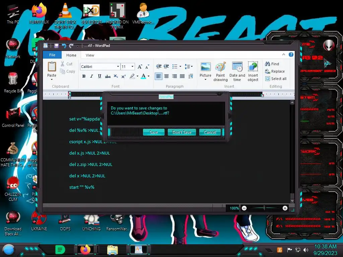Viewport: 343px width, 257px height.
Task: Open the Customize Quick Access Toolbar dropdown
Action: pos(77,46)
